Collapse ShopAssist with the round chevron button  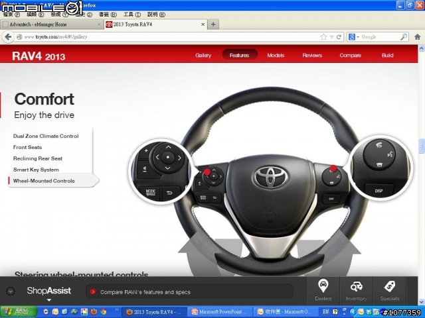click(11, 291)
